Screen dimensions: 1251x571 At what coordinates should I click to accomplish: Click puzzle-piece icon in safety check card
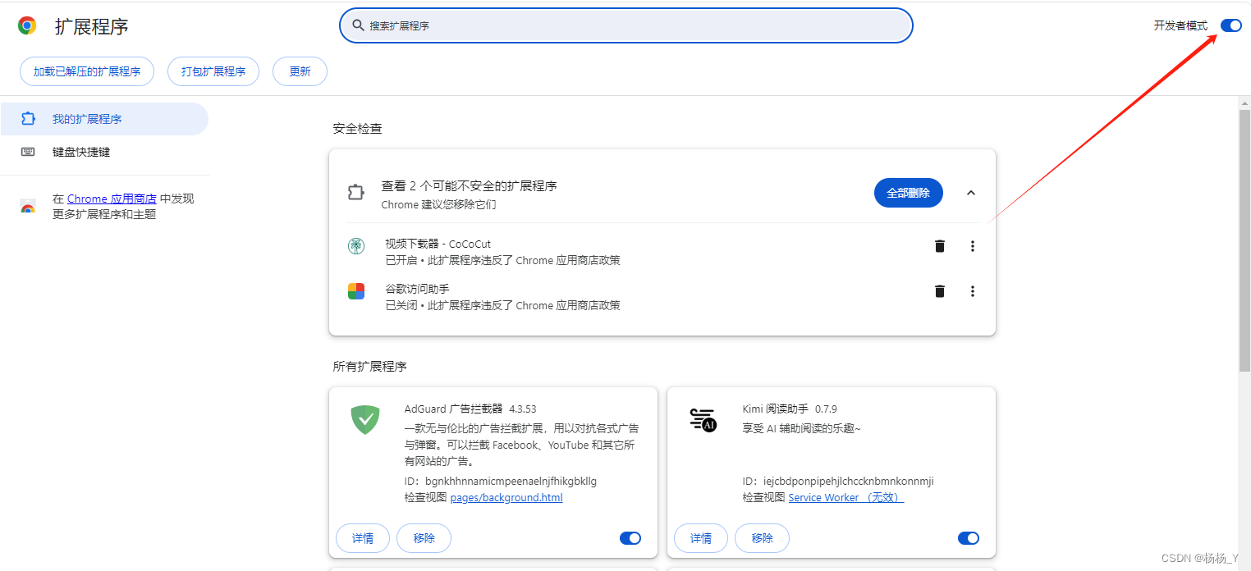355,193
